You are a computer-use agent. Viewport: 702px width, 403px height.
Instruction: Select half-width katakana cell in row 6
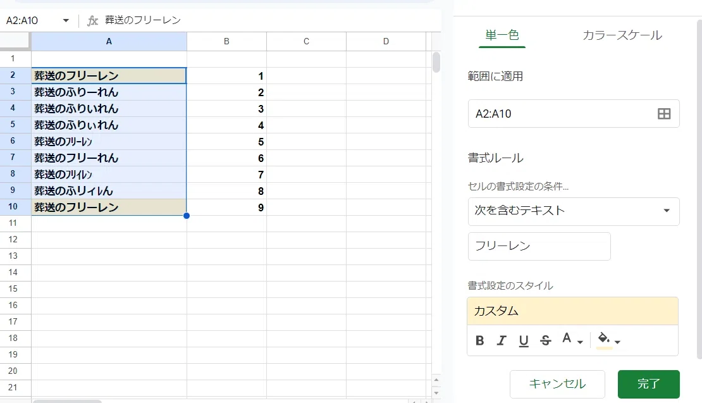coord(109,142)
